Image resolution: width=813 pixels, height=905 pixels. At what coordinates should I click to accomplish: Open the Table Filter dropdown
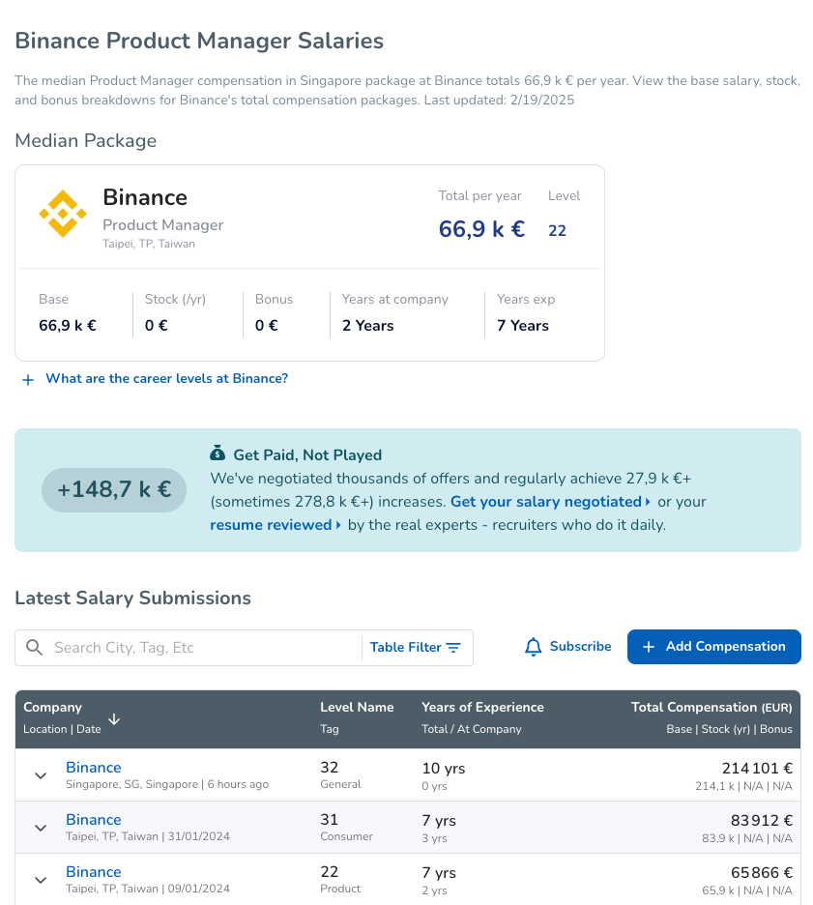click(x=416, y=648)
